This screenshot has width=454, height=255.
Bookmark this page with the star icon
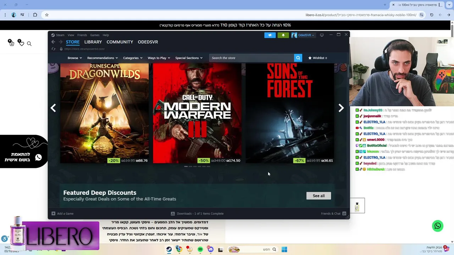point(46,15)
